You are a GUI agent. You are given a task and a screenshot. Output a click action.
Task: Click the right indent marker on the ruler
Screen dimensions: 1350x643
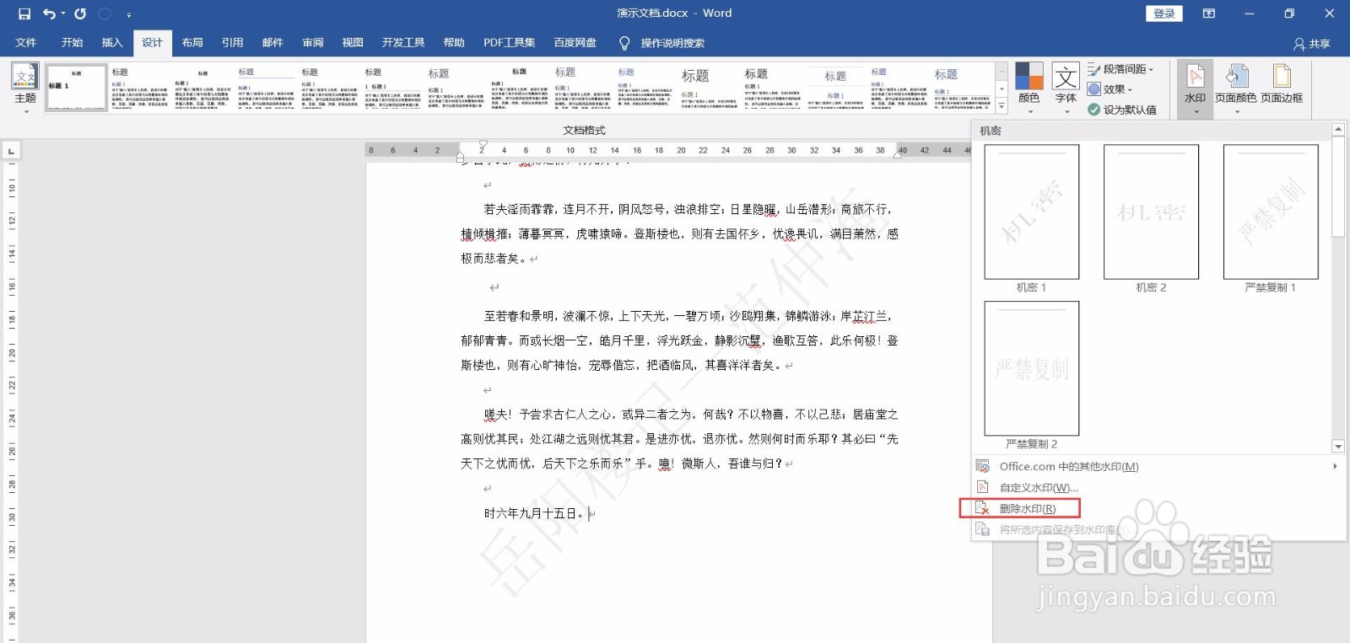point(898,155)
